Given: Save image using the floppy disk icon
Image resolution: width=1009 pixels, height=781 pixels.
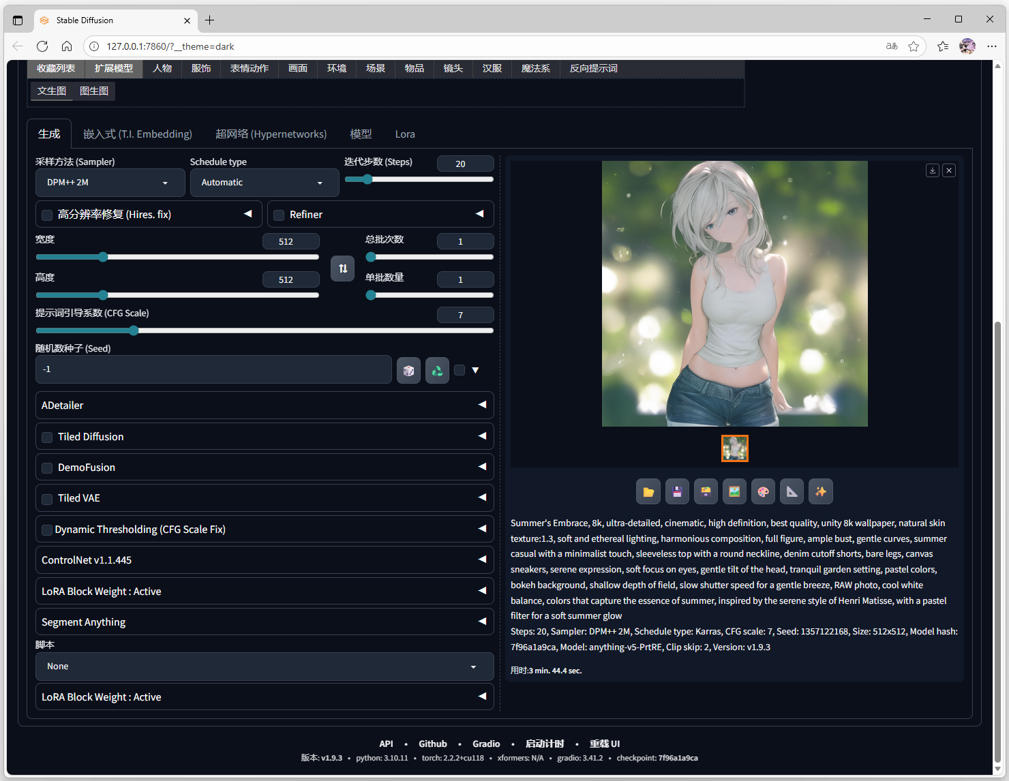Looking at the screenshot, I should point(677,491).
